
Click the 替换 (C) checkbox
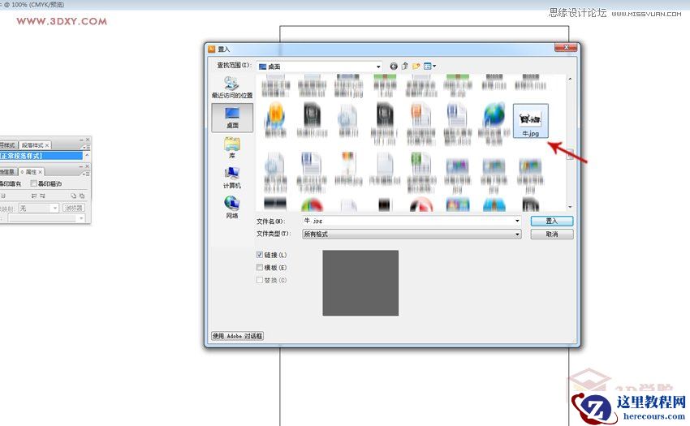260,280
